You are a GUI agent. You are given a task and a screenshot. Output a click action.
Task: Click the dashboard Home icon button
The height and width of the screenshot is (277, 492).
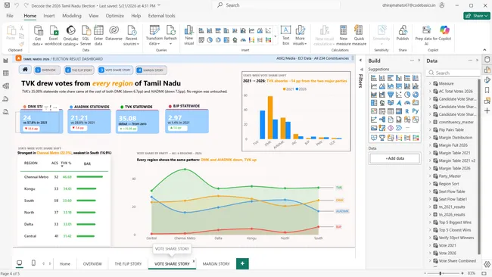click(x=25, y=70)
